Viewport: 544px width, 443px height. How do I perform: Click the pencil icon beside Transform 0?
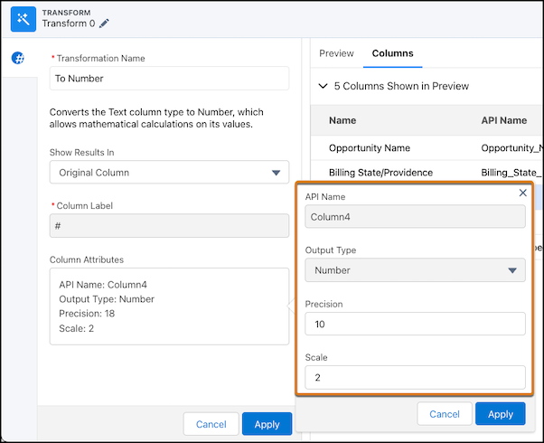click(104, 24)
